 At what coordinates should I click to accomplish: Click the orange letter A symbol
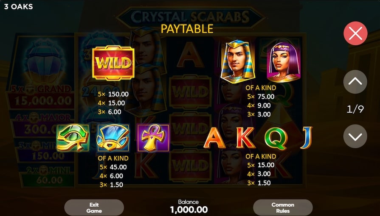coord(215,138)
